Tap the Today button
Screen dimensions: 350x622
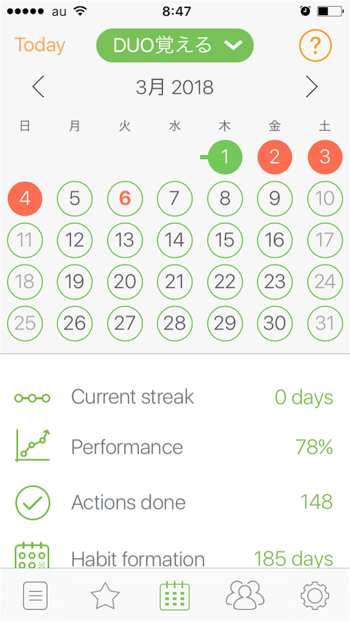39,45
